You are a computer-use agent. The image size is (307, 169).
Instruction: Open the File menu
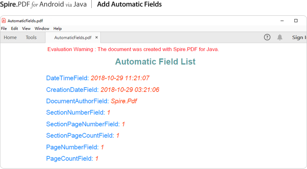(4, 28)
